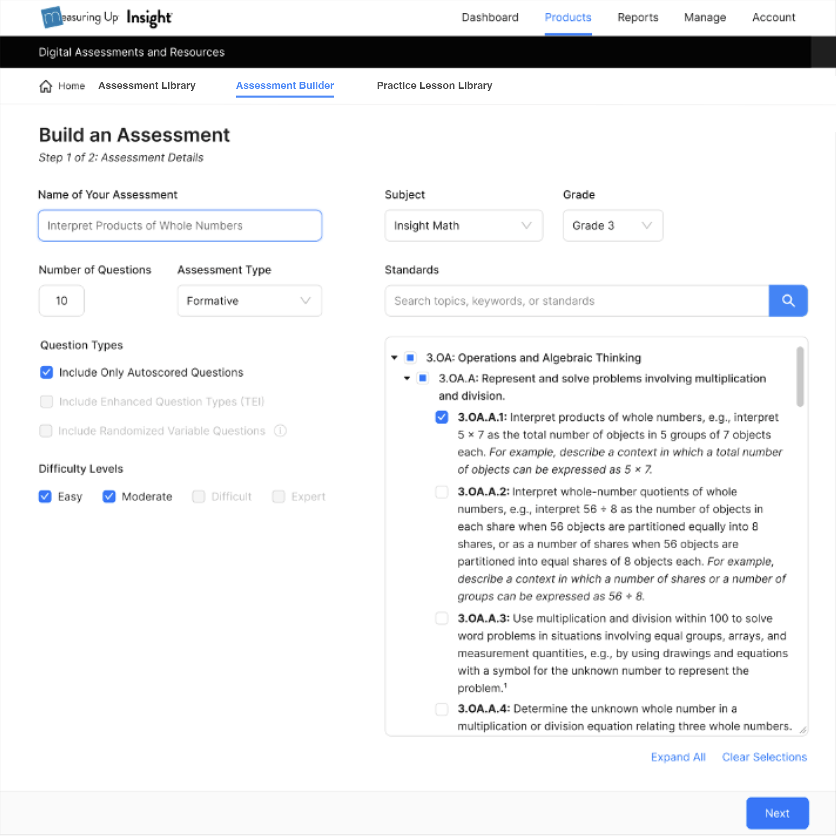Check the Difficult difficulty checkbox
The width and height of the screenshot is (836, 837).
coord(198,496)
